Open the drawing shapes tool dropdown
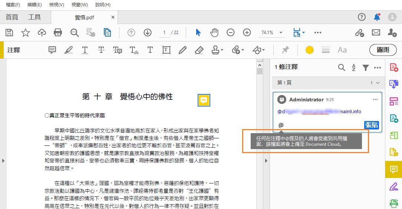The height and width of the screenshot is (209, 402). (x=258, y=50)
